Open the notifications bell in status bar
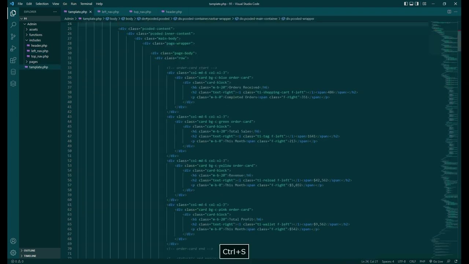The height and width of the screenshot is (264, 469). coord(456,261)
